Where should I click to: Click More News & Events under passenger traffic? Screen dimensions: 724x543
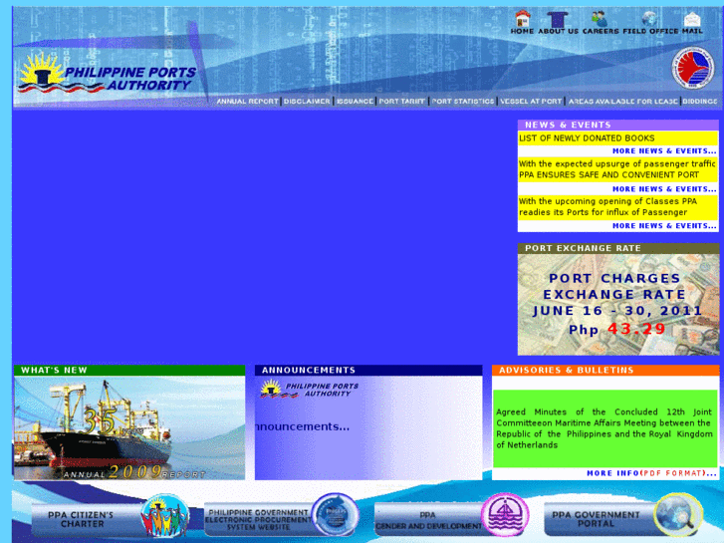pyautogui.click(x=664, y=189)
